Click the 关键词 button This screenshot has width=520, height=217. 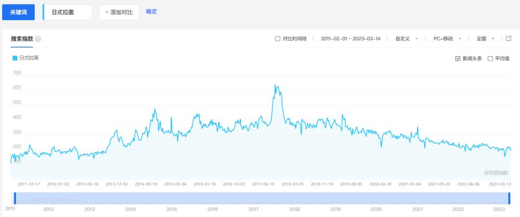coord(18,12)
